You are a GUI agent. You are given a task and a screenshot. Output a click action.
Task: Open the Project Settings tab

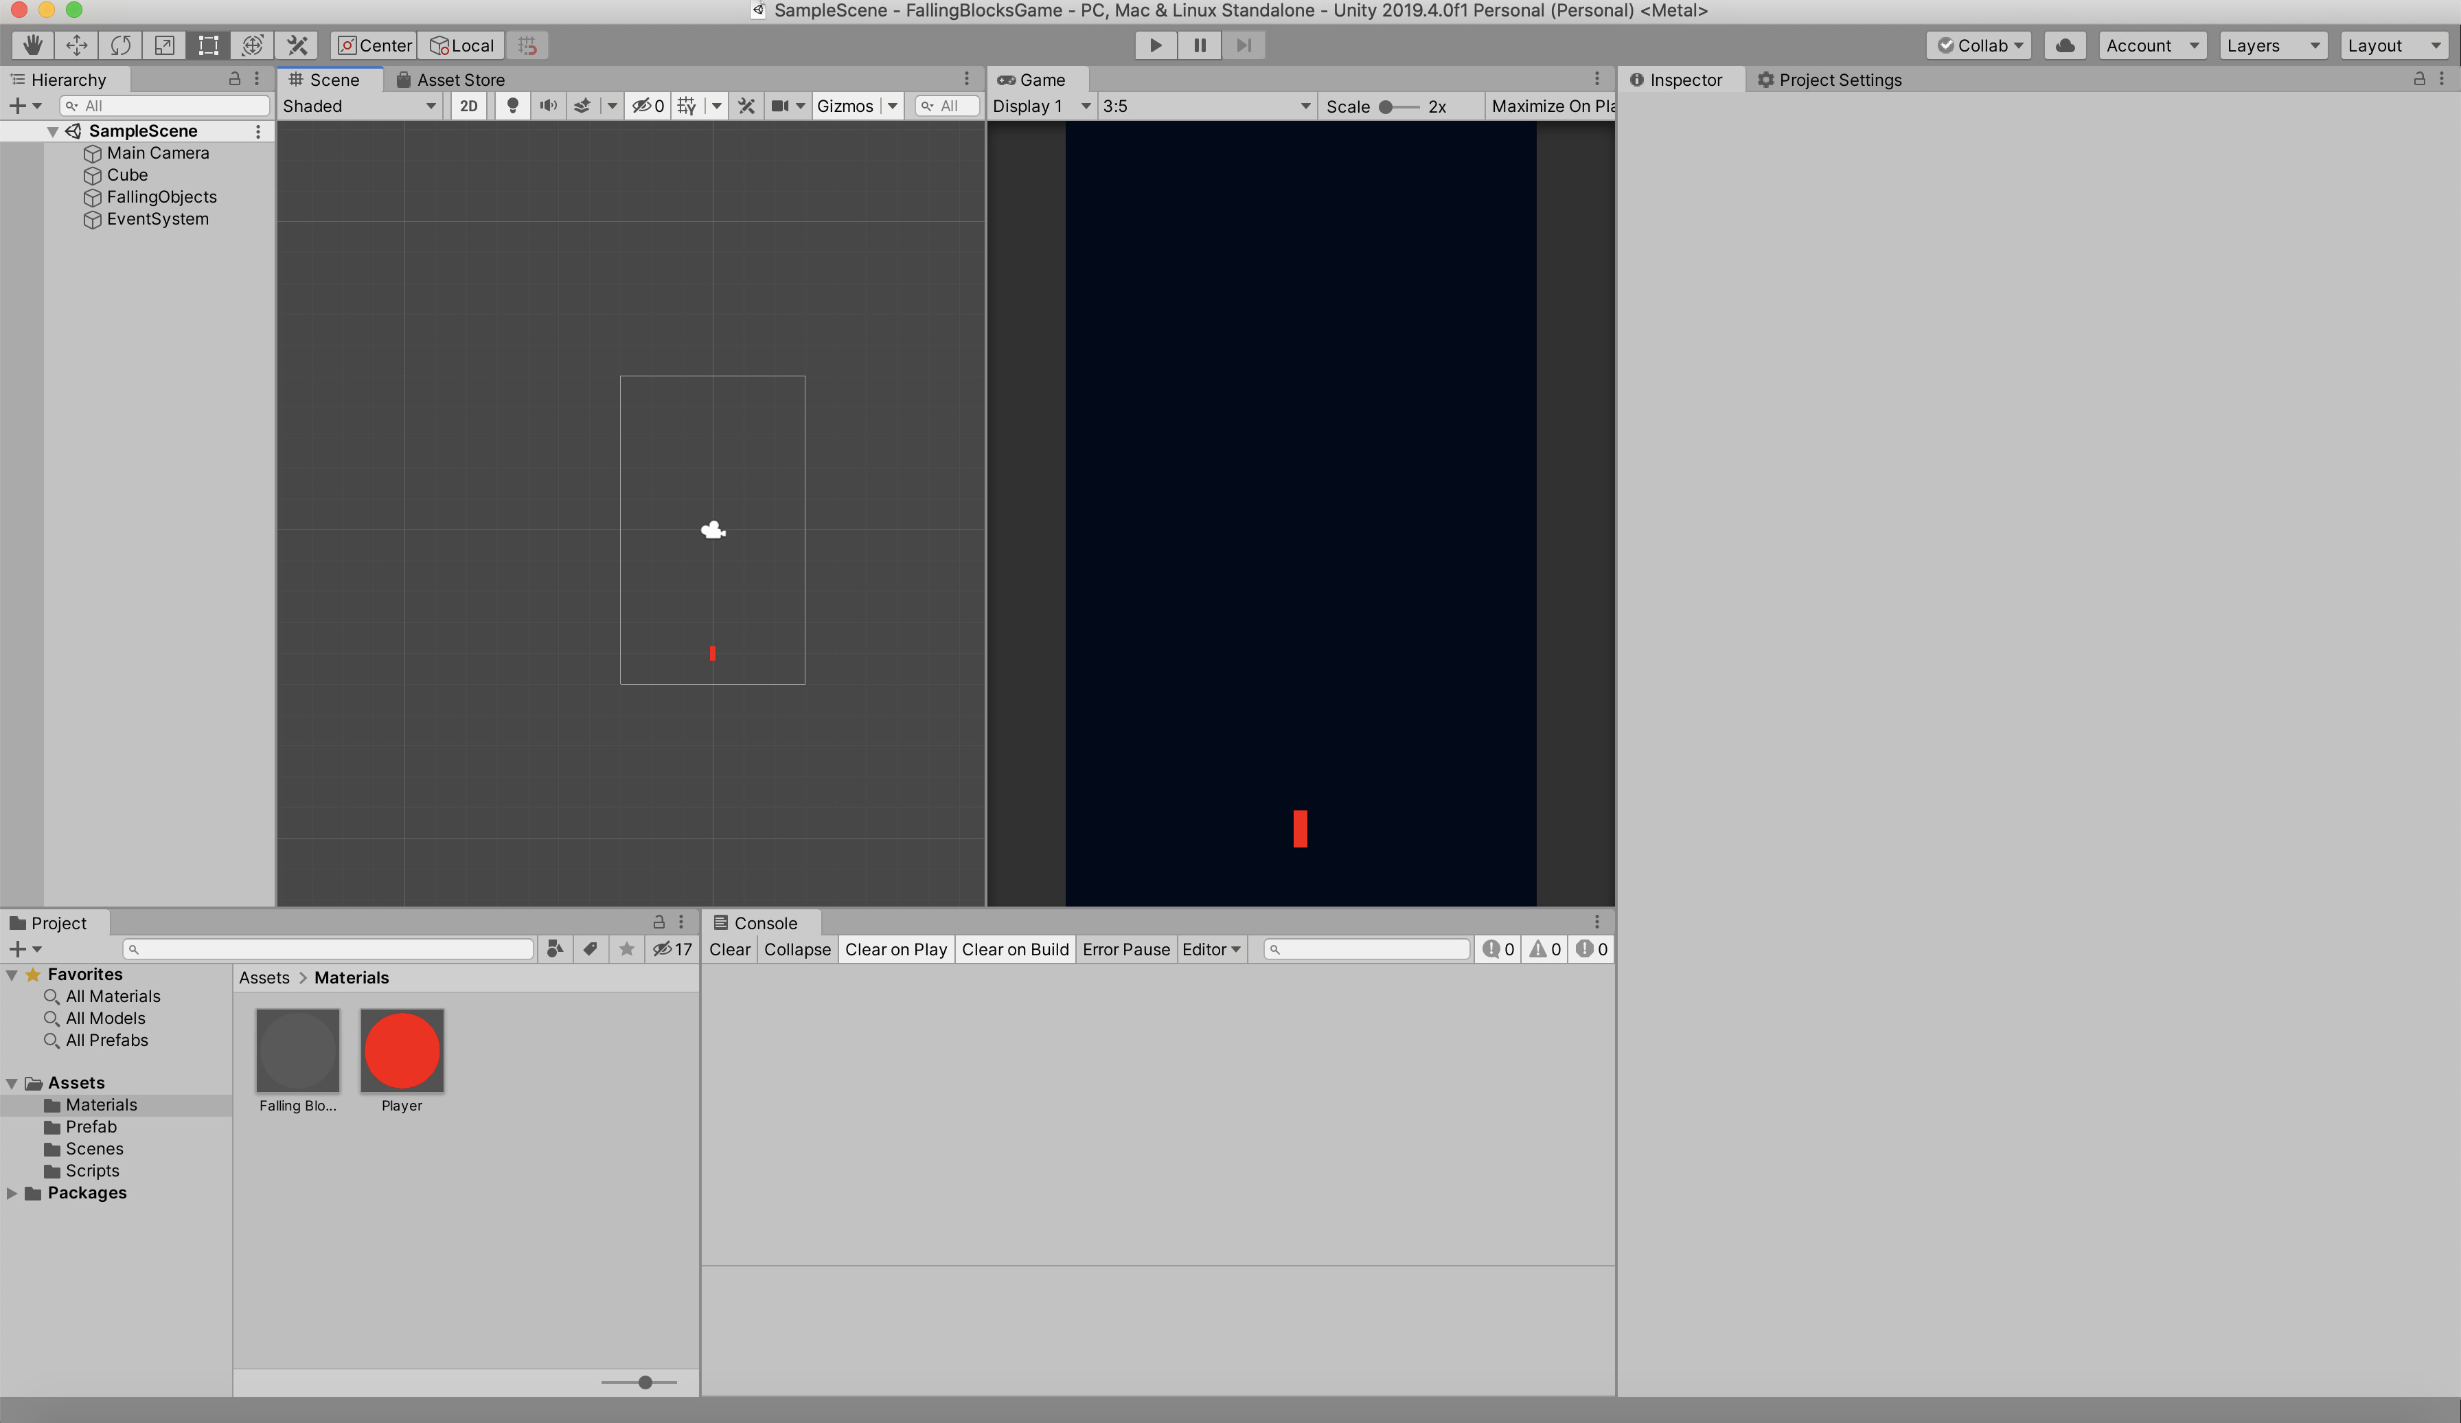coord(1840,79)
